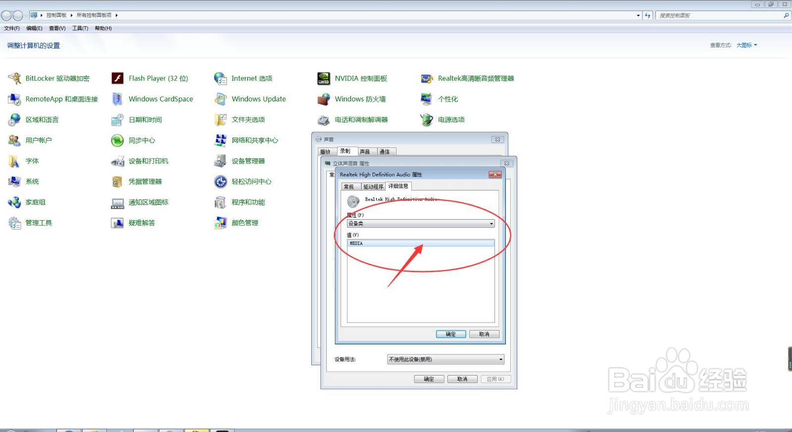Refresh the address bar location
This screenshot has height=432, width=792.
click(x=647, y=15)
